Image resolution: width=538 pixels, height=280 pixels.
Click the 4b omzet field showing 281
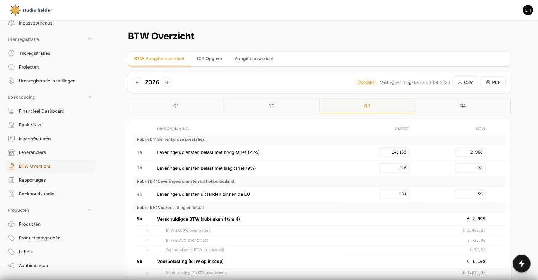(394, 194)
